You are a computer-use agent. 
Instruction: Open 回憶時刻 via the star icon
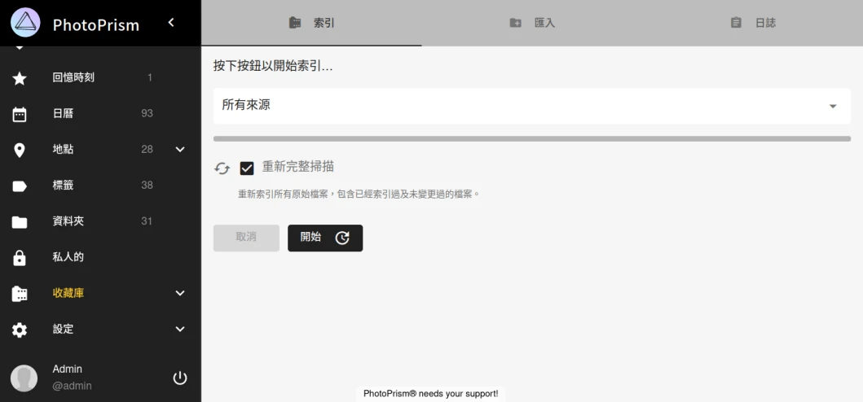[x=20, y=78]
